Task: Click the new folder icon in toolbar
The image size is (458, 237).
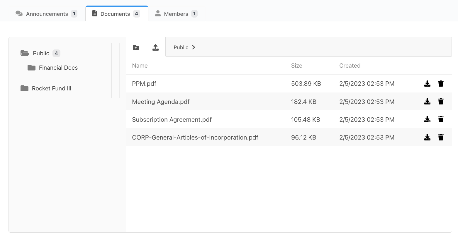Action: pos(136,47)
